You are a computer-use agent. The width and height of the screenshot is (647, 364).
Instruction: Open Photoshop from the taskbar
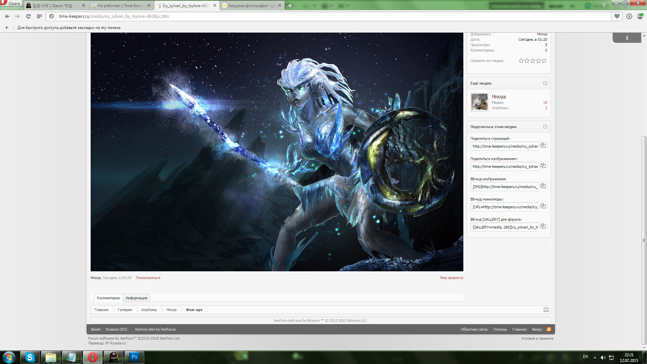(134, 357)
